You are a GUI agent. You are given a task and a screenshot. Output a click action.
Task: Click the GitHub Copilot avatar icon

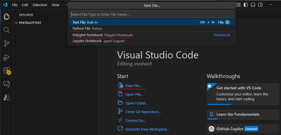click(x=212, y=129)
